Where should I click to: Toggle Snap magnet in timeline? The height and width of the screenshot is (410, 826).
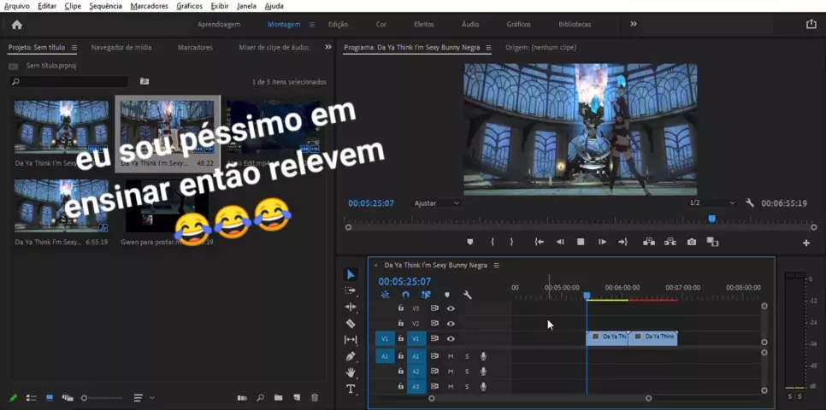(x=405, y=295)
